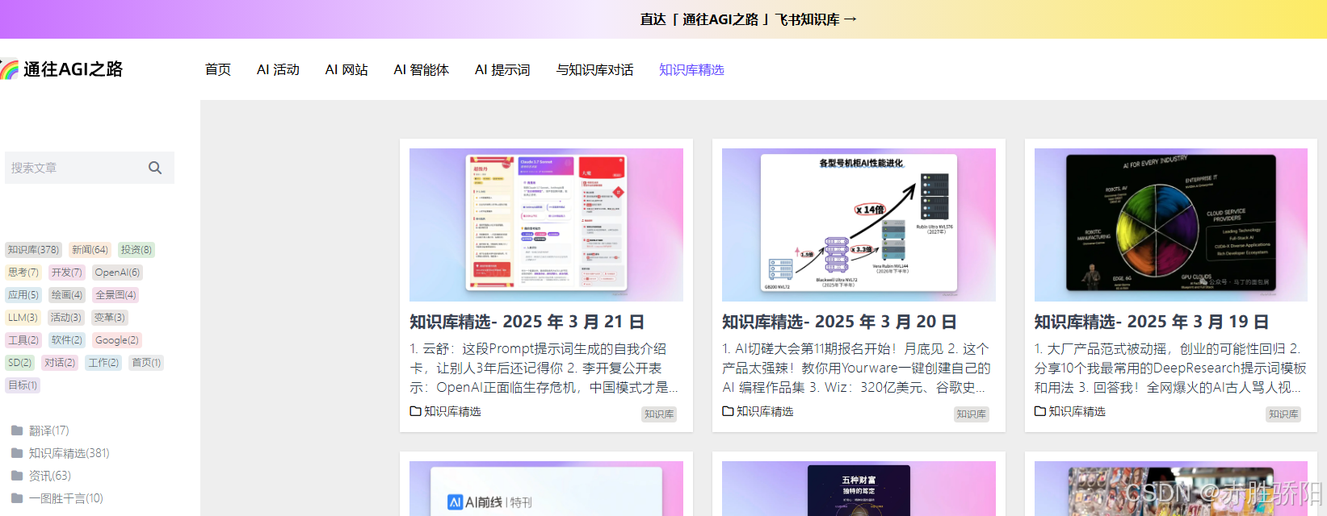Filter by the 新闻(64) tag
The width and height of the screenshot is (1327, 516).
(x=90, y=250)
